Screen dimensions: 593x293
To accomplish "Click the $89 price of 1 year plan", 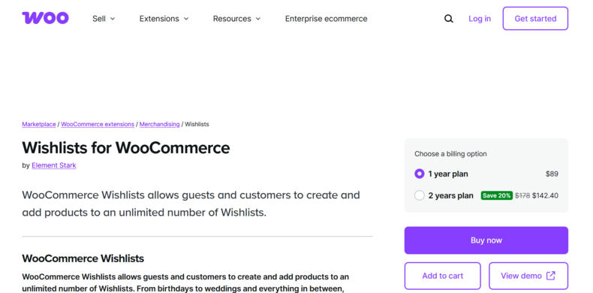I will 552,174.
